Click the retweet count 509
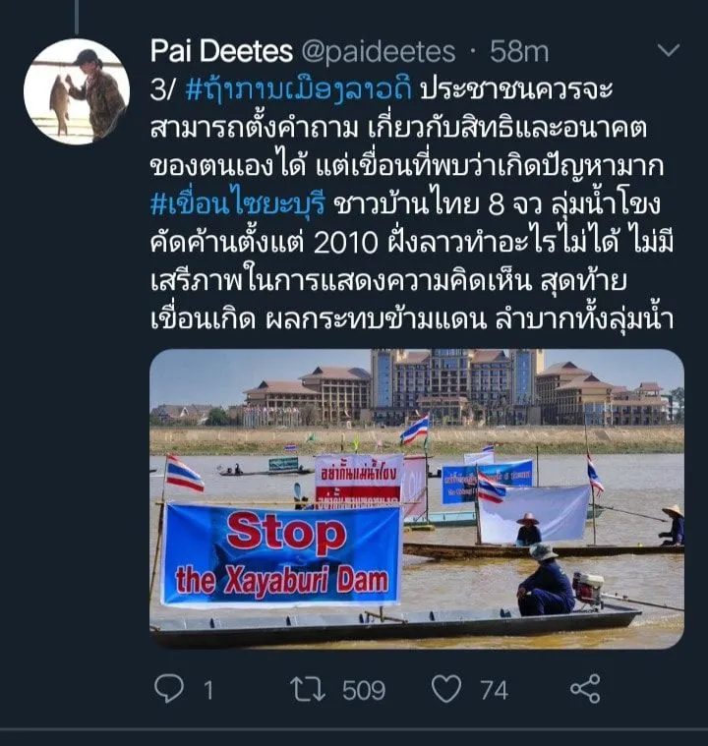This screenshot has width=708, height=746. 364,690
